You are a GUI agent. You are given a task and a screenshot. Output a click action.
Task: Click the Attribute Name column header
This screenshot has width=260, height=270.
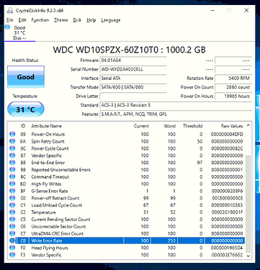[x=46, y=126]
